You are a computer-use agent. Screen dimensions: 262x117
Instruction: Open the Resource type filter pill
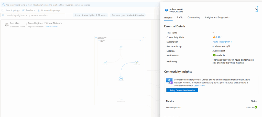click(x=128, y=15)
